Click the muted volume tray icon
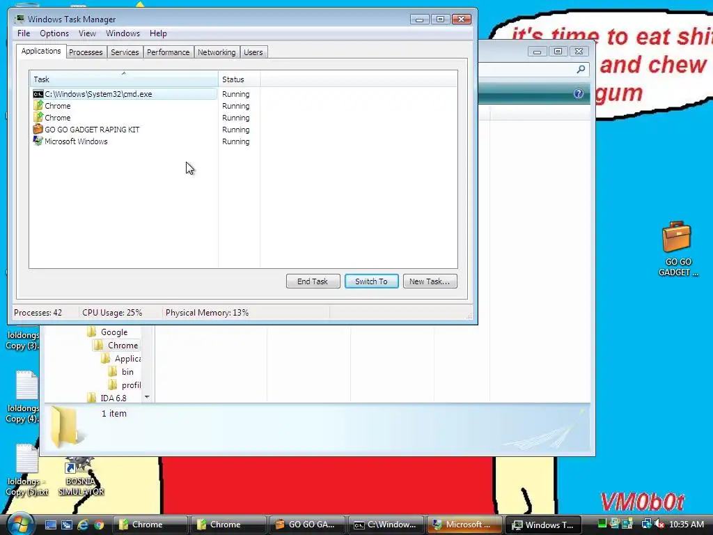 (659, 525)
